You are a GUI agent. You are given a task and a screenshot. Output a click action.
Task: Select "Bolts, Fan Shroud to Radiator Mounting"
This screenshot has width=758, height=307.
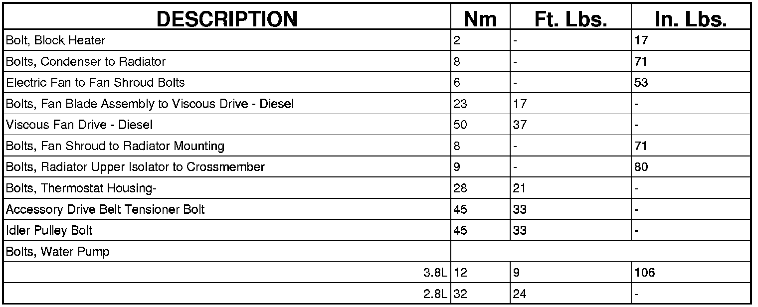coord(115,146)
